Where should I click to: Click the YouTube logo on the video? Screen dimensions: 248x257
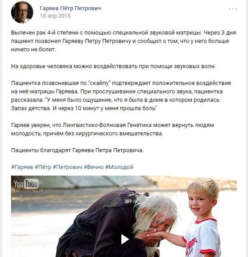pyautogui.click(x=26, y=184)
